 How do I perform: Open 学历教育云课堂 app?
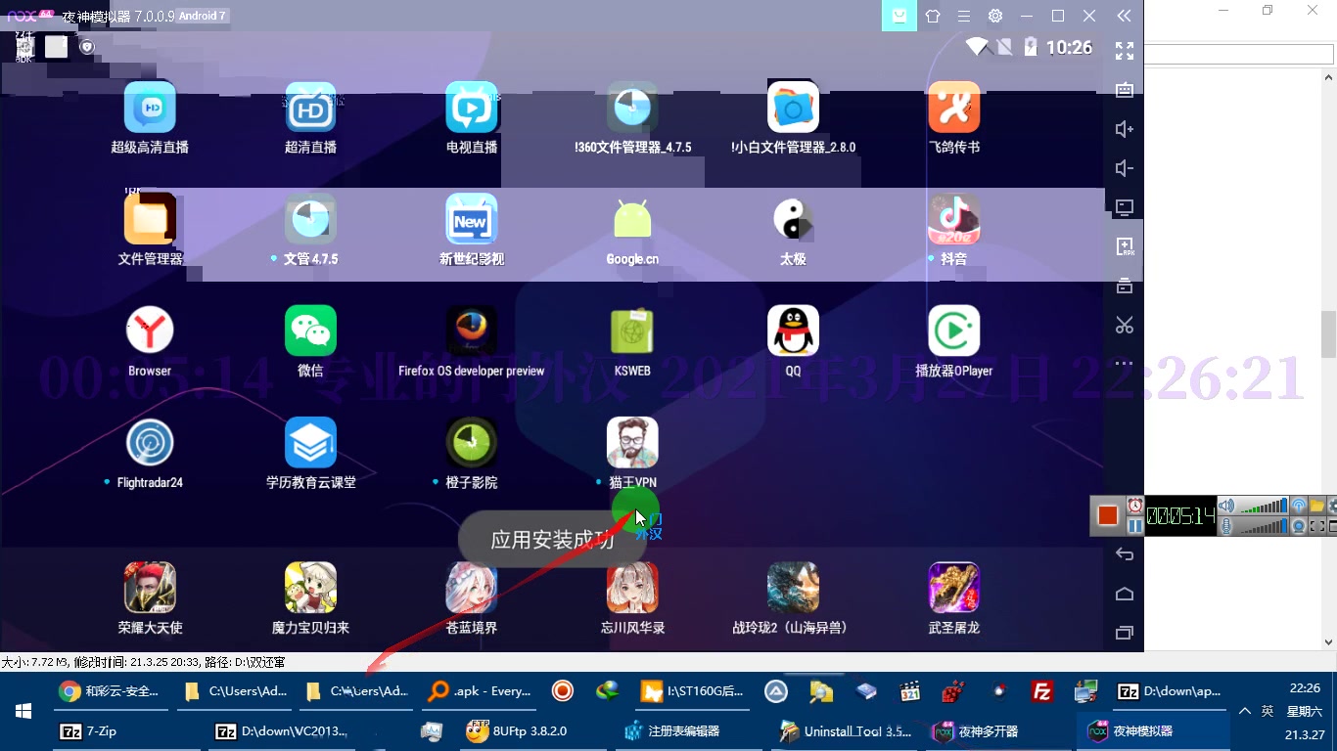click(x=310, y=442)
